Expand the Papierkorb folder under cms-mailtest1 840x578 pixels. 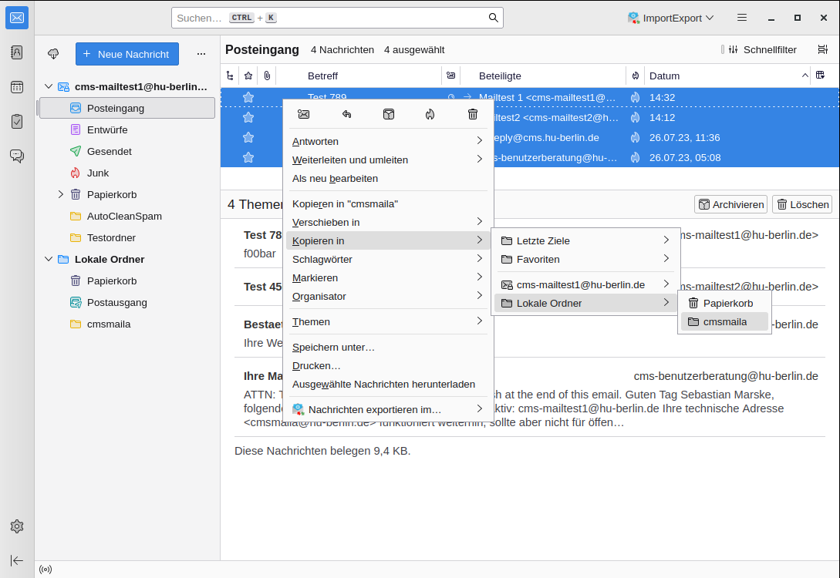[x=61, y=194]
